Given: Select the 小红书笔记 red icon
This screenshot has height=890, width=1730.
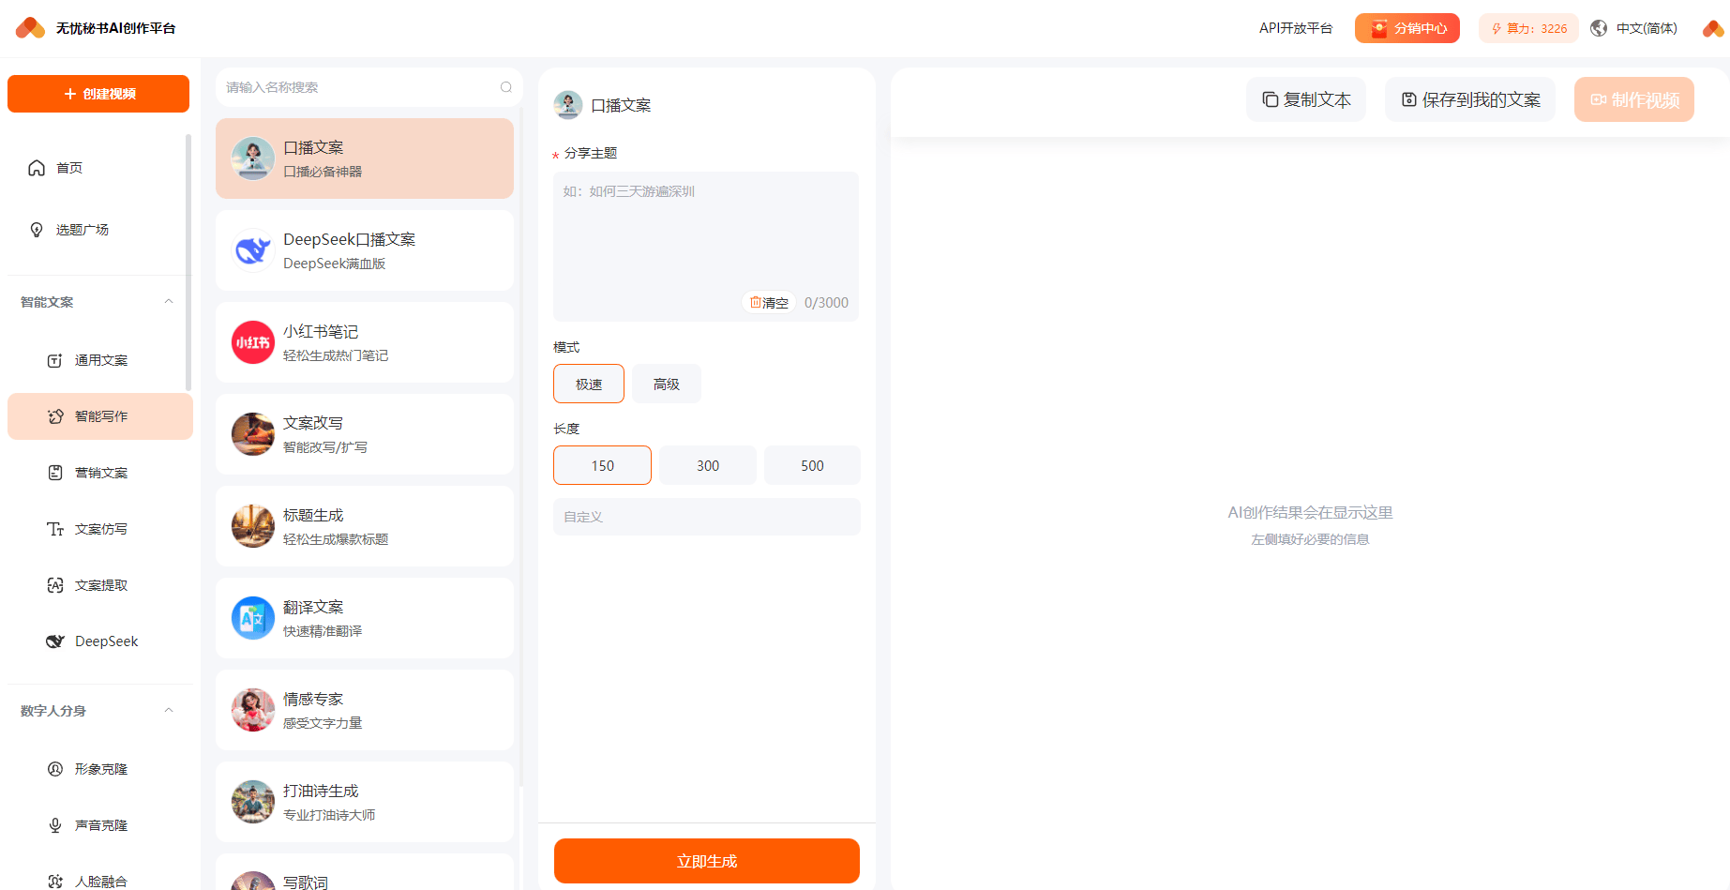Looking at the screenshot, I should pos(252,342).
